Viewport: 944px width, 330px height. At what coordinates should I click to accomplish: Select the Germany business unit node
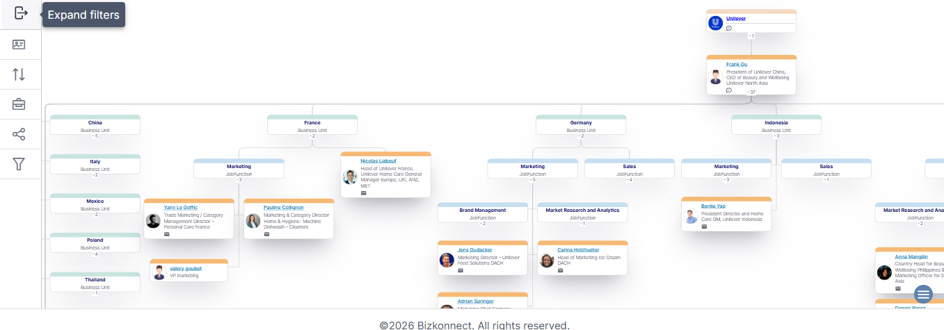581,124
